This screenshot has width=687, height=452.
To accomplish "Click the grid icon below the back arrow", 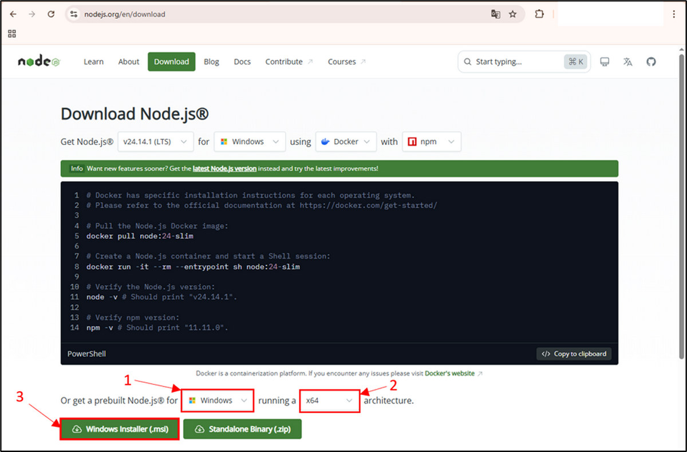I will coord(12,33).
